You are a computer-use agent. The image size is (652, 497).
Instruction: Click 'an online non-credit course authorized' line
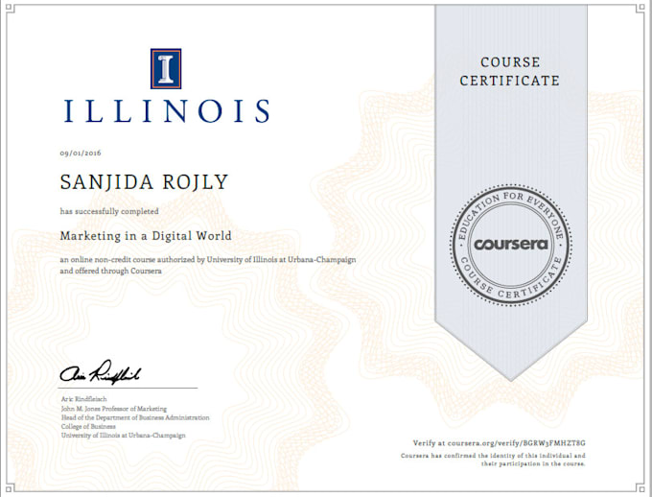(208, 260)
